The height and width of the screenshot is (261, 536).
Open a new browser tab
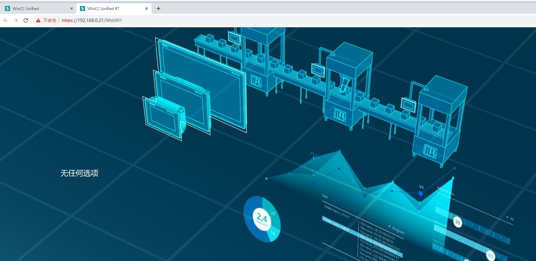158,8
